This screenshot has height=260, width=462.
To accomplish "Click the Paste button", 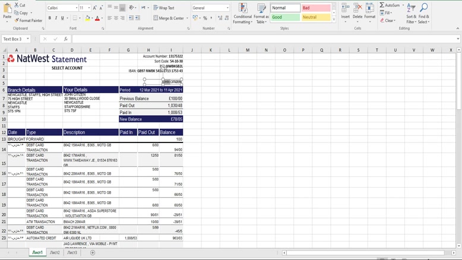I will click(7, 12).
